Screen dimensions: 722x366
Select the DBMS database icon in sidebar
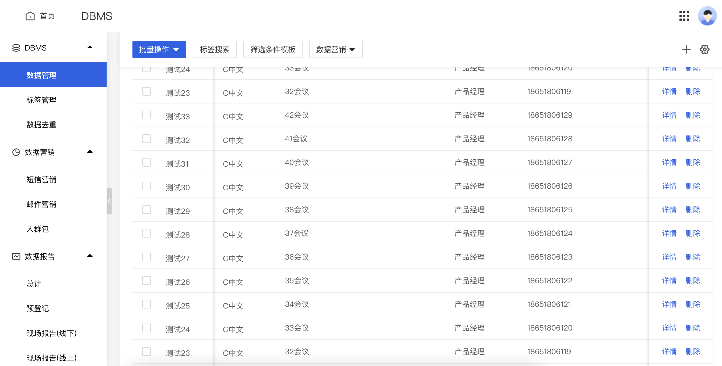16,48
